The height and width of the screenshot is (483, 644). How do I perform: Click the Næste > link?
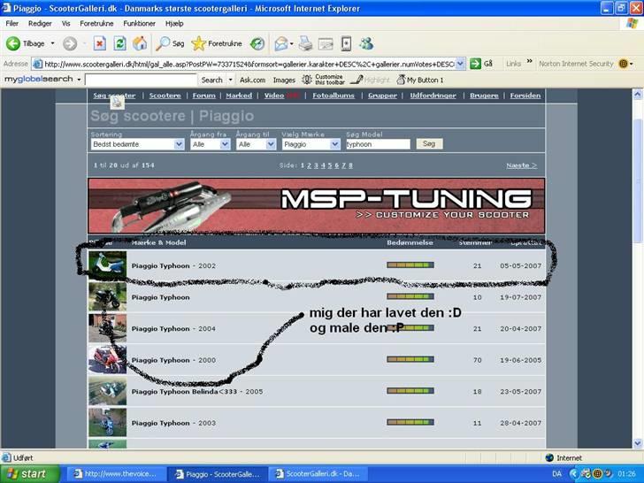[521, 165]
